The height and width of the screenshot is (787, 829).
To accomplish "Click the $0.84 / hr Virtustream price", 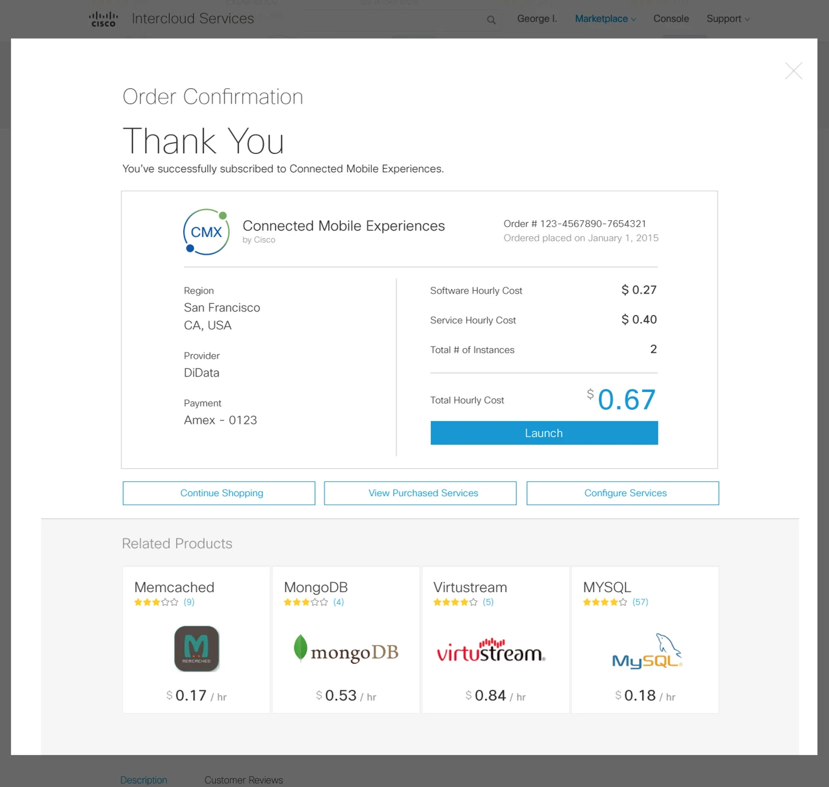I will 496,696.
